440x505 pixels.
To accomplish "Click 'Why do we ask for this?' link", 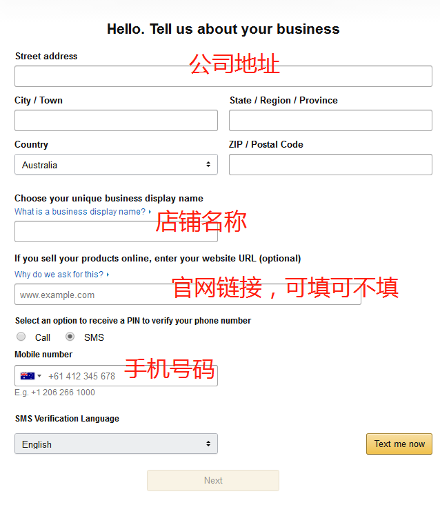I will (x=59, y=274).
